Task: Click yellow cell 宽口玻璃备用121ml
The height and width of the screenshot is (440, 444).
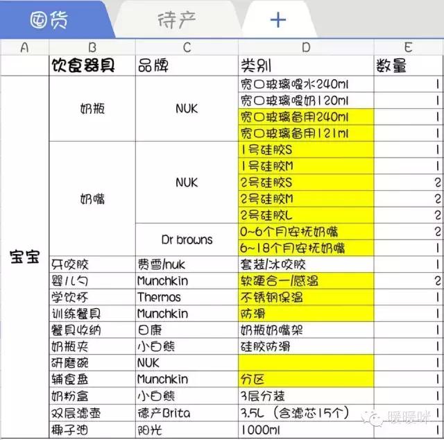Action: [306, 133]
